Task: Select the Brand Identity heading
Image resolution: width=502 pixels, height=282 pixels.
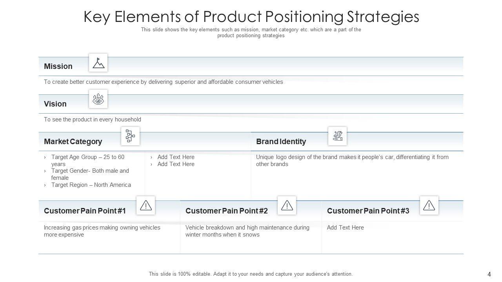Action: pyautogui.click(x=281, y=141)
